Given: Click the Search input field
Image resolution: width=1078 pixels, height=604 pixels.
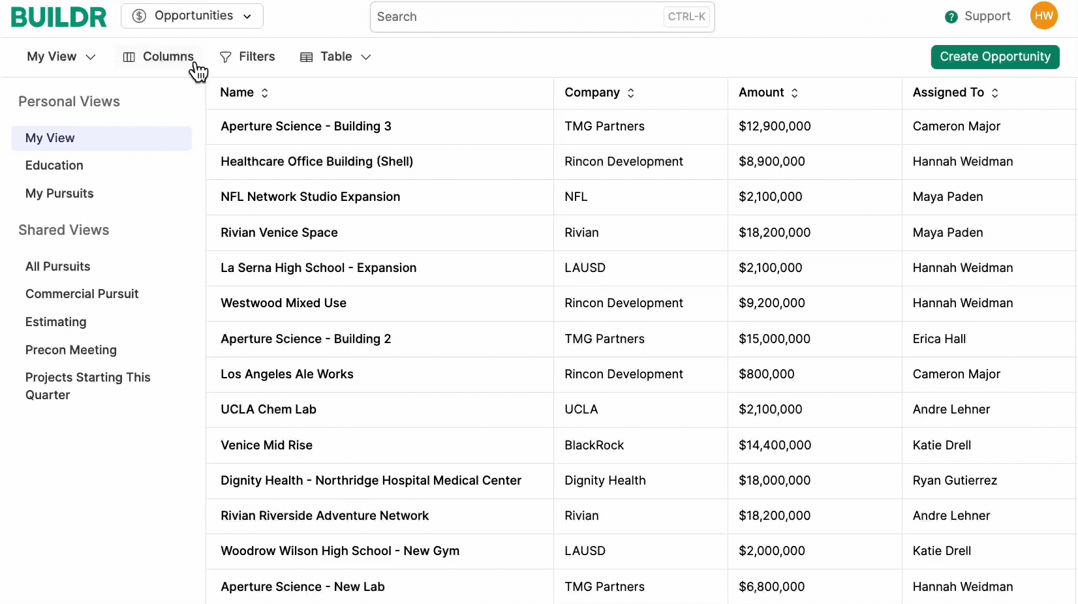Looking at the screenshot, I should 542,17.
